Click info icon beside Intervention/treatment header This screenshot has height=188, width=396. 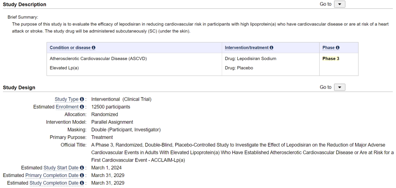[x=271, y=48]
